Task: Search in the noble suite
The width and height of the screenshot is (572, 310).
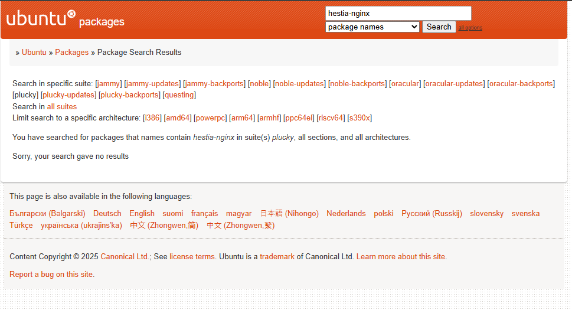Action: tap(259, 83)
